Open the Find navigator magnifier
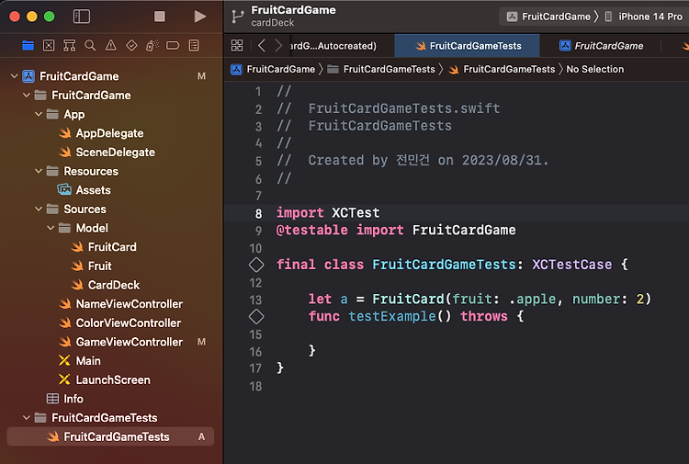 tap(90, 45)
